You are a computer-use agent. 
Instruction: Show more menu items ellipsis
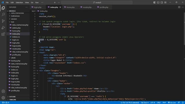[x=42, y=3]
